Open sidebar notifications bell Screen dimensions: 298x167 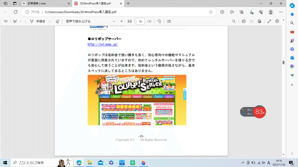coord(292,14)
